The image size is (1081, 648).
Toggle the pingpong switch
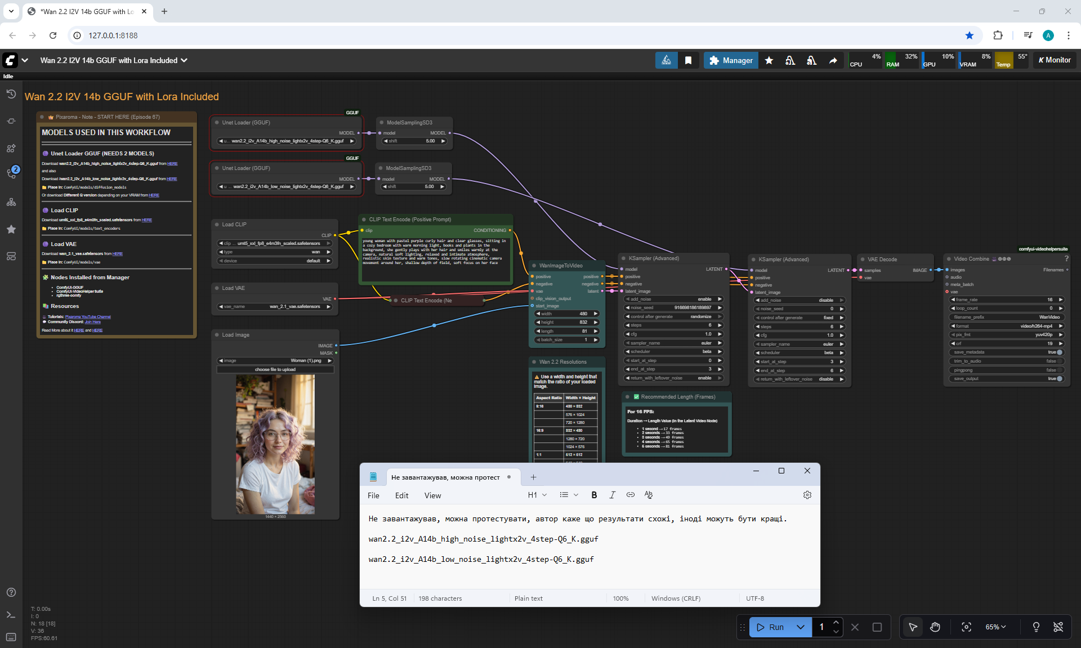click(x=1059, y=370)
